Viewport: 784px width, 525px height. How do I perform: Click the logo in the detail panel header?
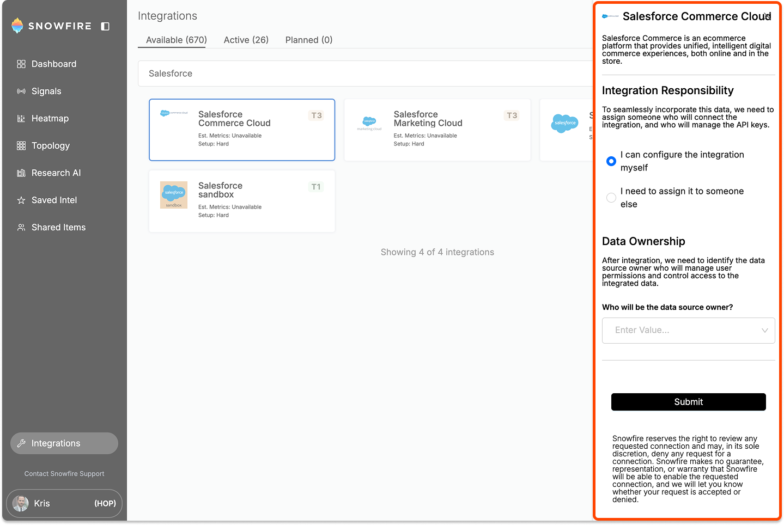click(x=610, y=16)
